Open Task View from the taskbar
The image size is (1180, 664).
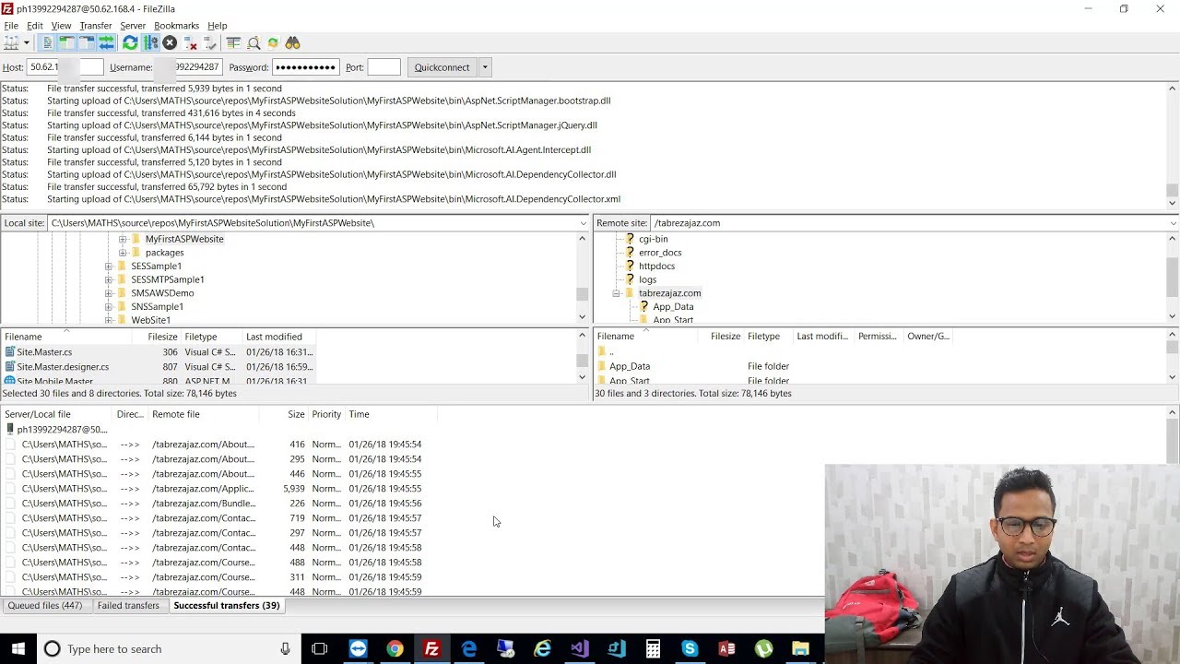[x=320, y=649]
